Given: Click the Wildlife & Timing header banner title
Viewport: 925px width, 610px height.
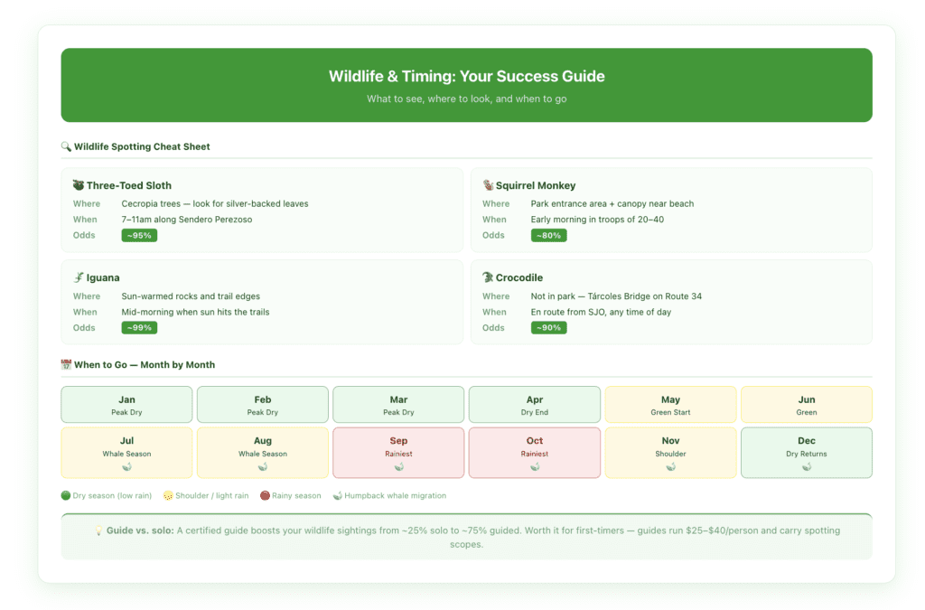Looking at the screenshot, I should click(466, 76).
